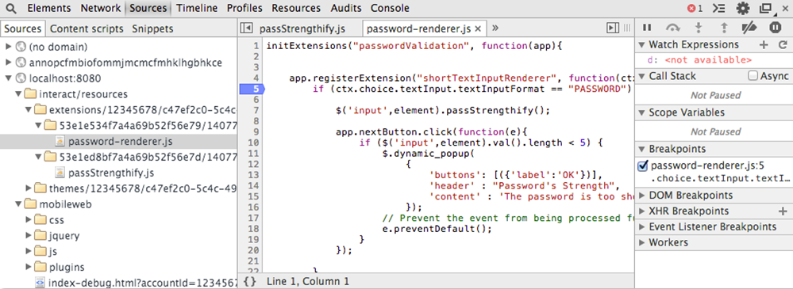The image size is (793, 289).
Task: Select passStrengthify.js in the file tree
Action: [111, 173]
